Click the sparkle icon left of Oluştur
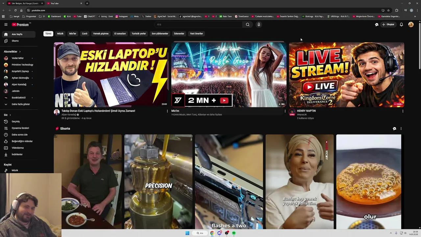Screen dimensions: 421x237 [377, 24]
